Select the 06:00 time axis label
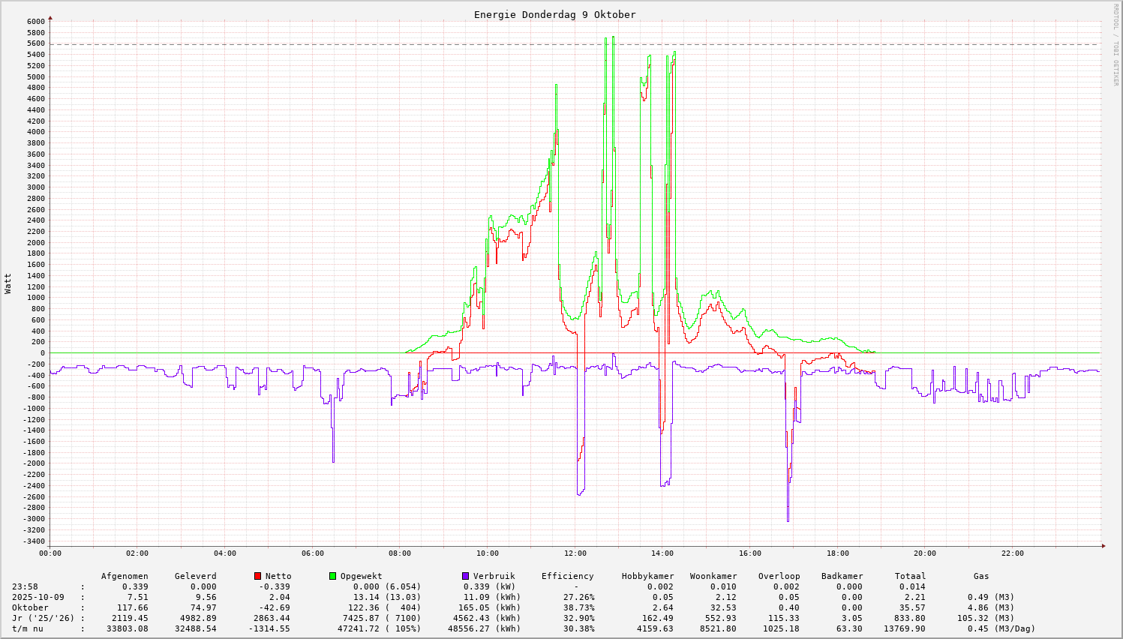Image resolution: width=1123 pixels, height=639 pixels. 312,553
